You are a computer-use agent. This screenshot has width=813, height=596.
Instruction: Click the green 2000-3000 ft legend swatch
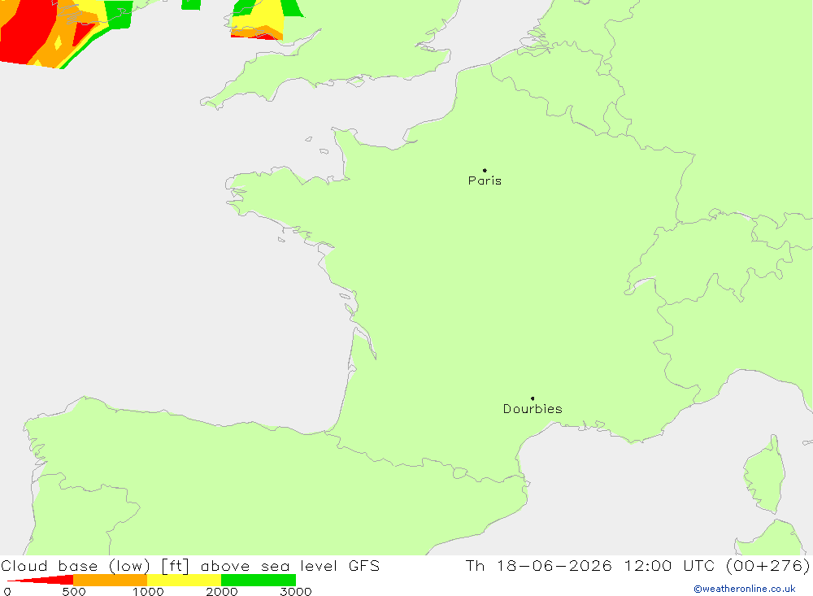click(259, 580)
